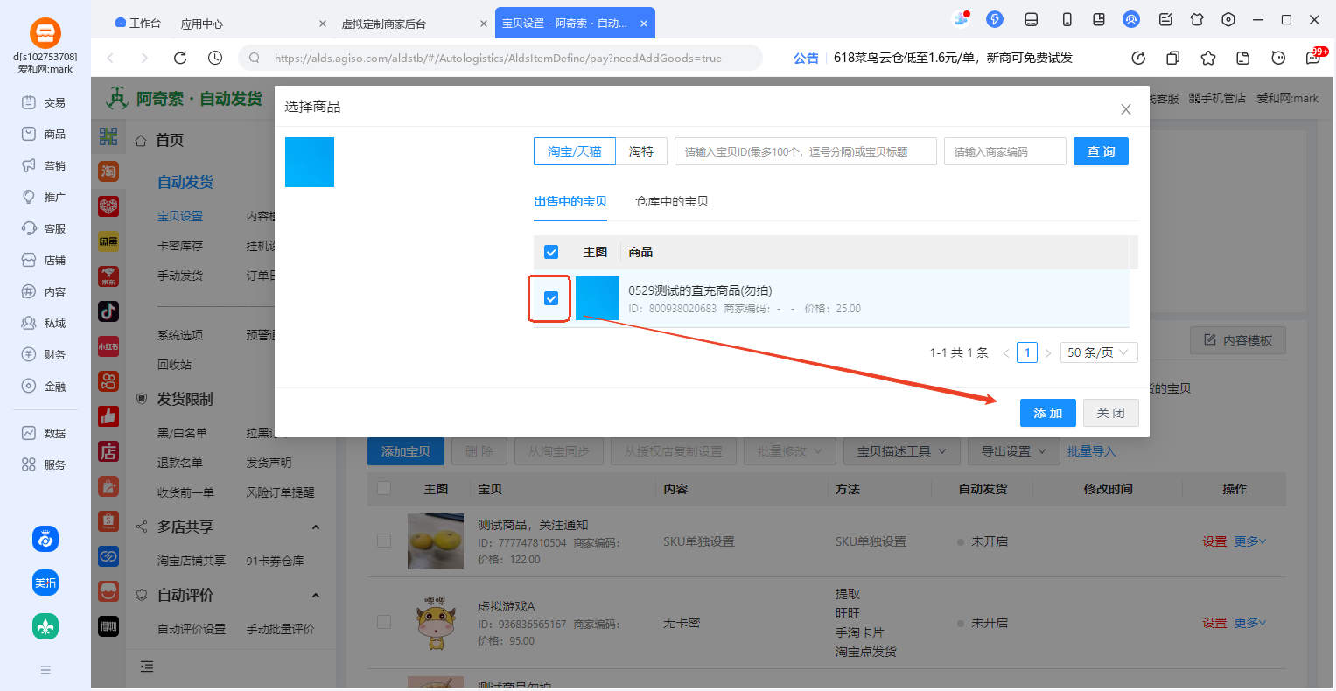The width and height of the screenshot is (1336, 691).
Task: Click the 虚拟游戏A cartoon thumbnail
Action: [436, 623]
